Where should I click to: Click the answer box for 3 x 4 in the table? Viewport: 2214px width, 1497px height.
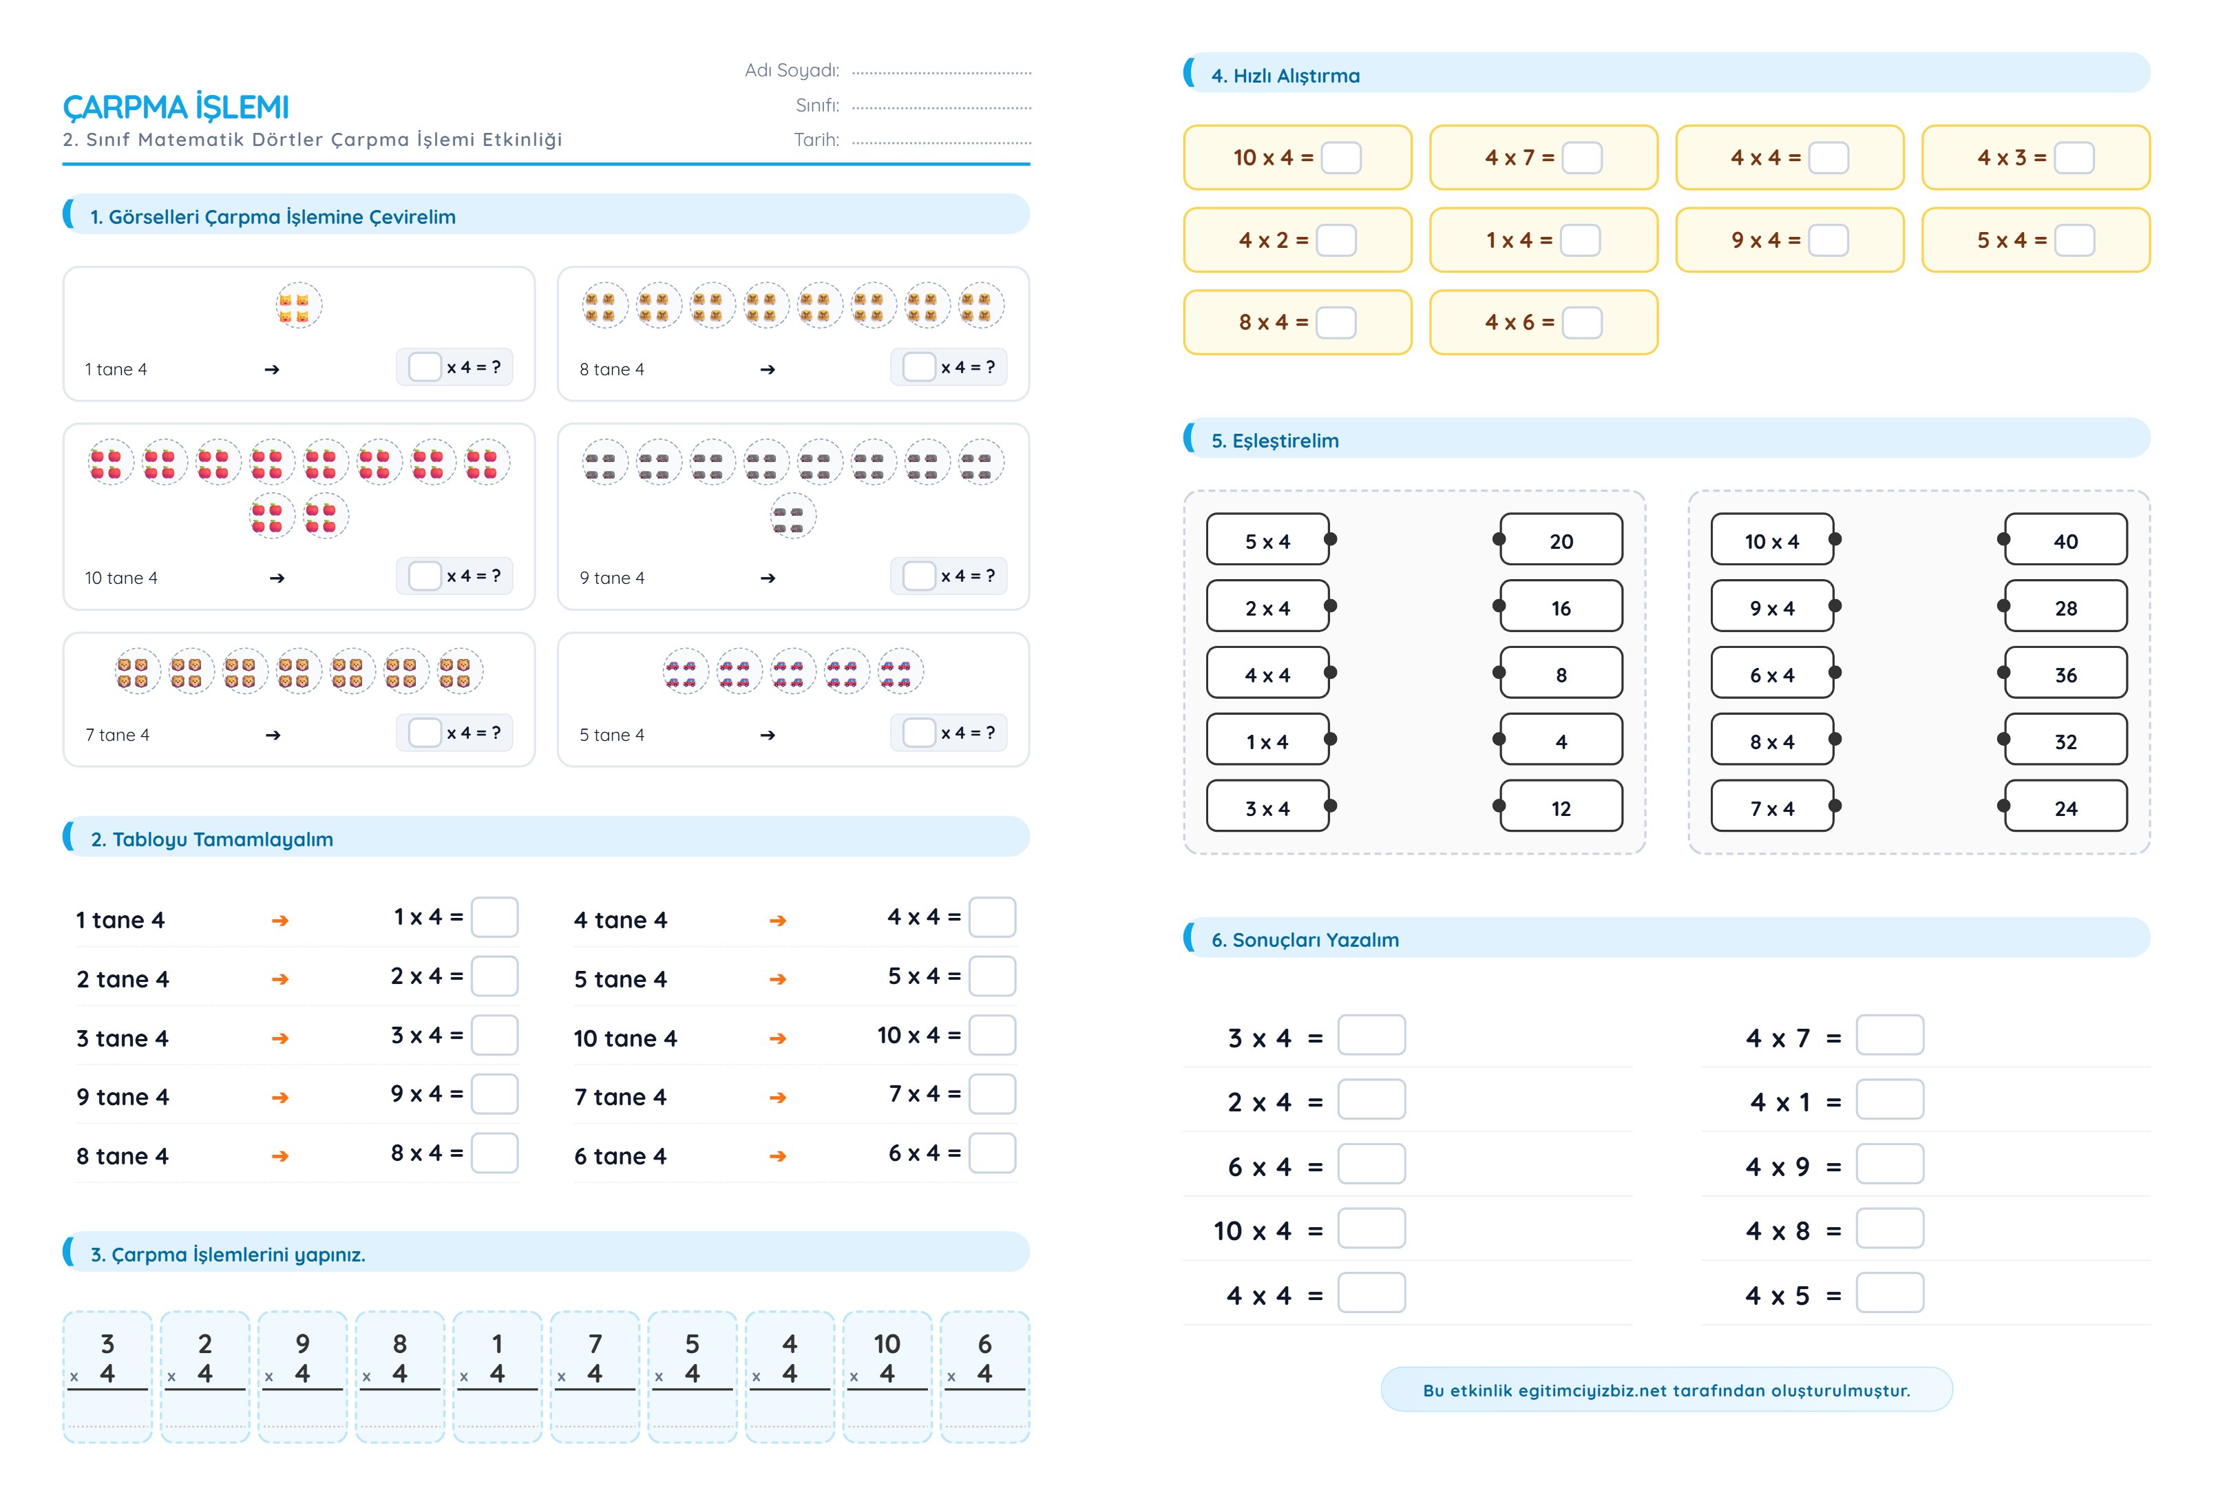[494, 1035]
